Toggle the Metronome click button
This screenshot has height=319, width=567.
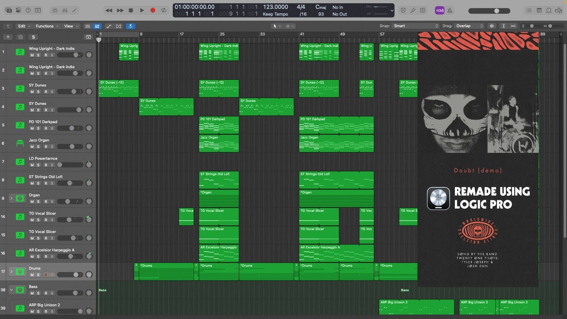click(450, 10)
